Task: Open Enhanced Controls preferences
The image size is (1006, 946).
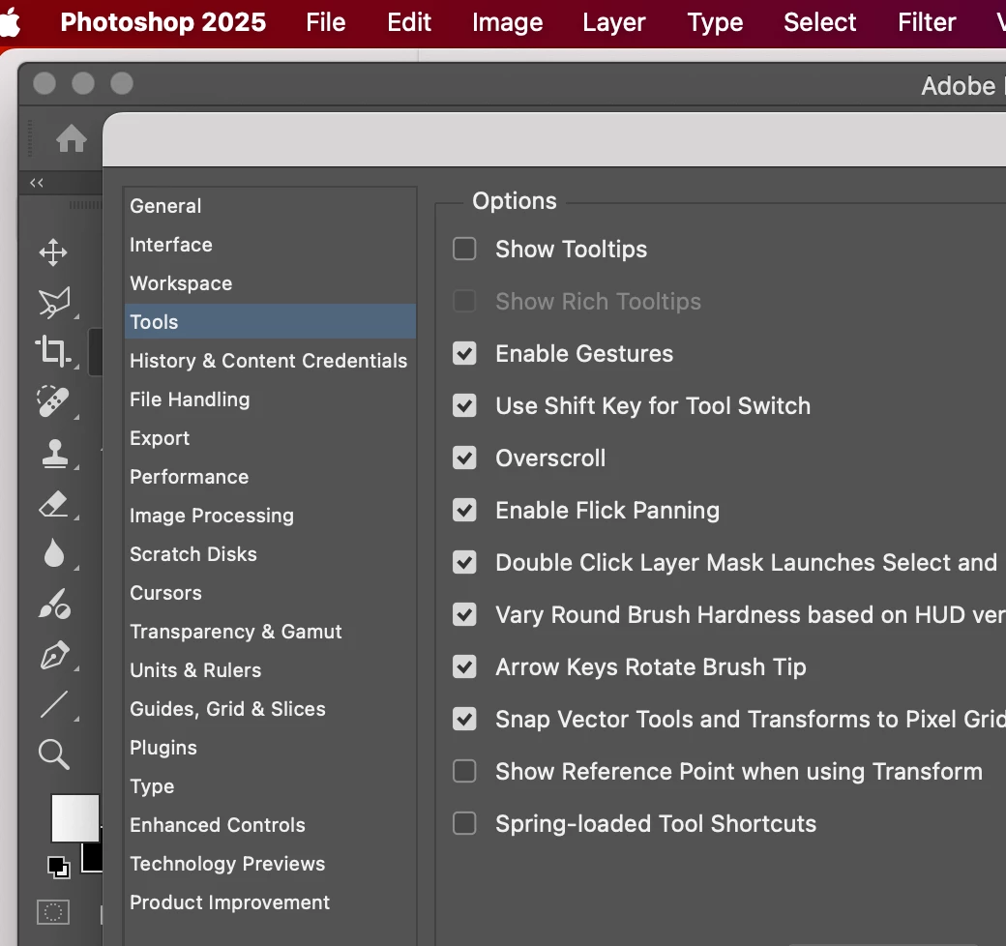Action: [x=270, y=825]
